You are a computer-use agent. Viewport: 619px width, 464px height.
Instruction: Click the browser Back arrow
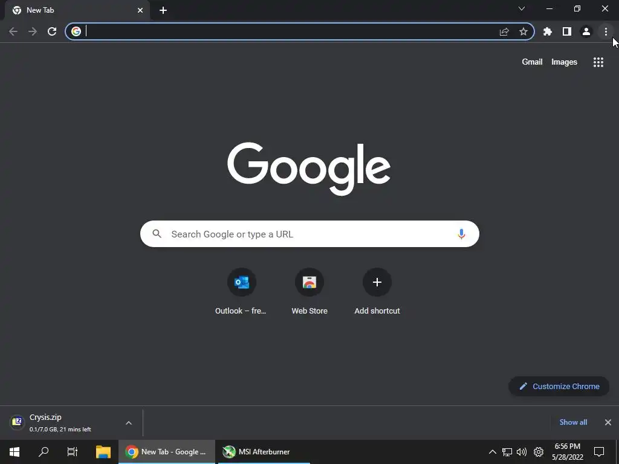[13, 31]
